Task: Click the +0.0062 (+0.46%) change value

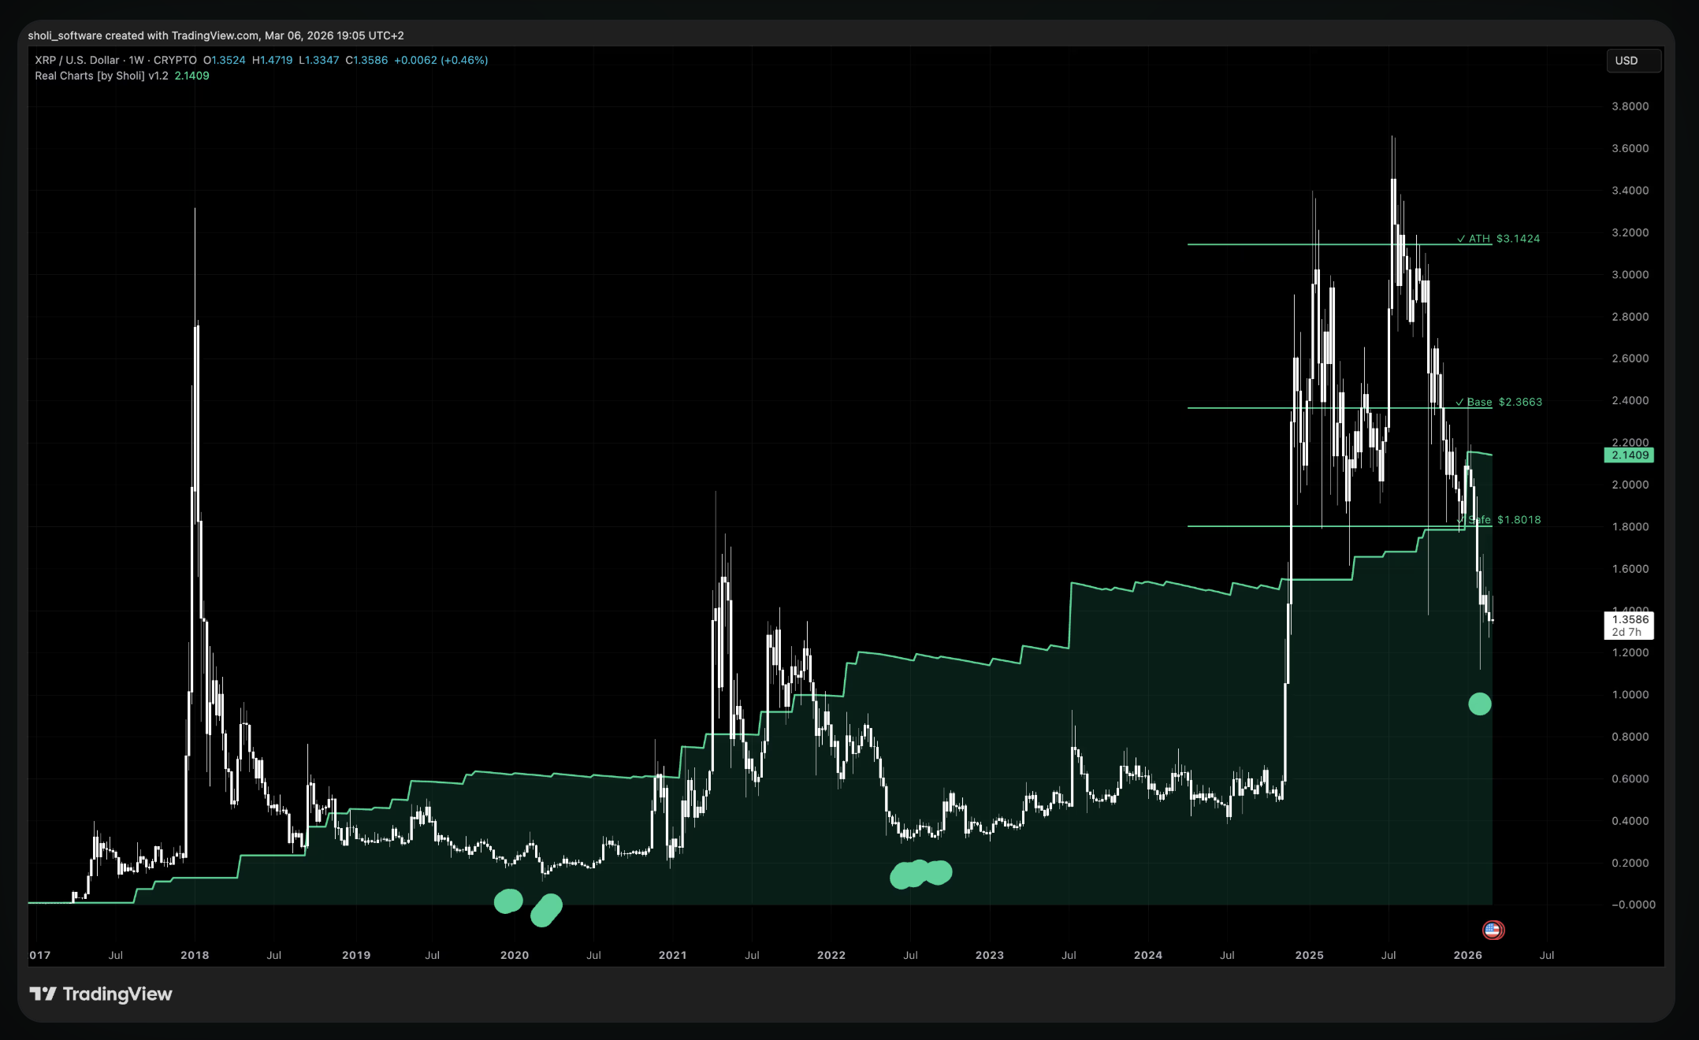Action: pos(441,60)
